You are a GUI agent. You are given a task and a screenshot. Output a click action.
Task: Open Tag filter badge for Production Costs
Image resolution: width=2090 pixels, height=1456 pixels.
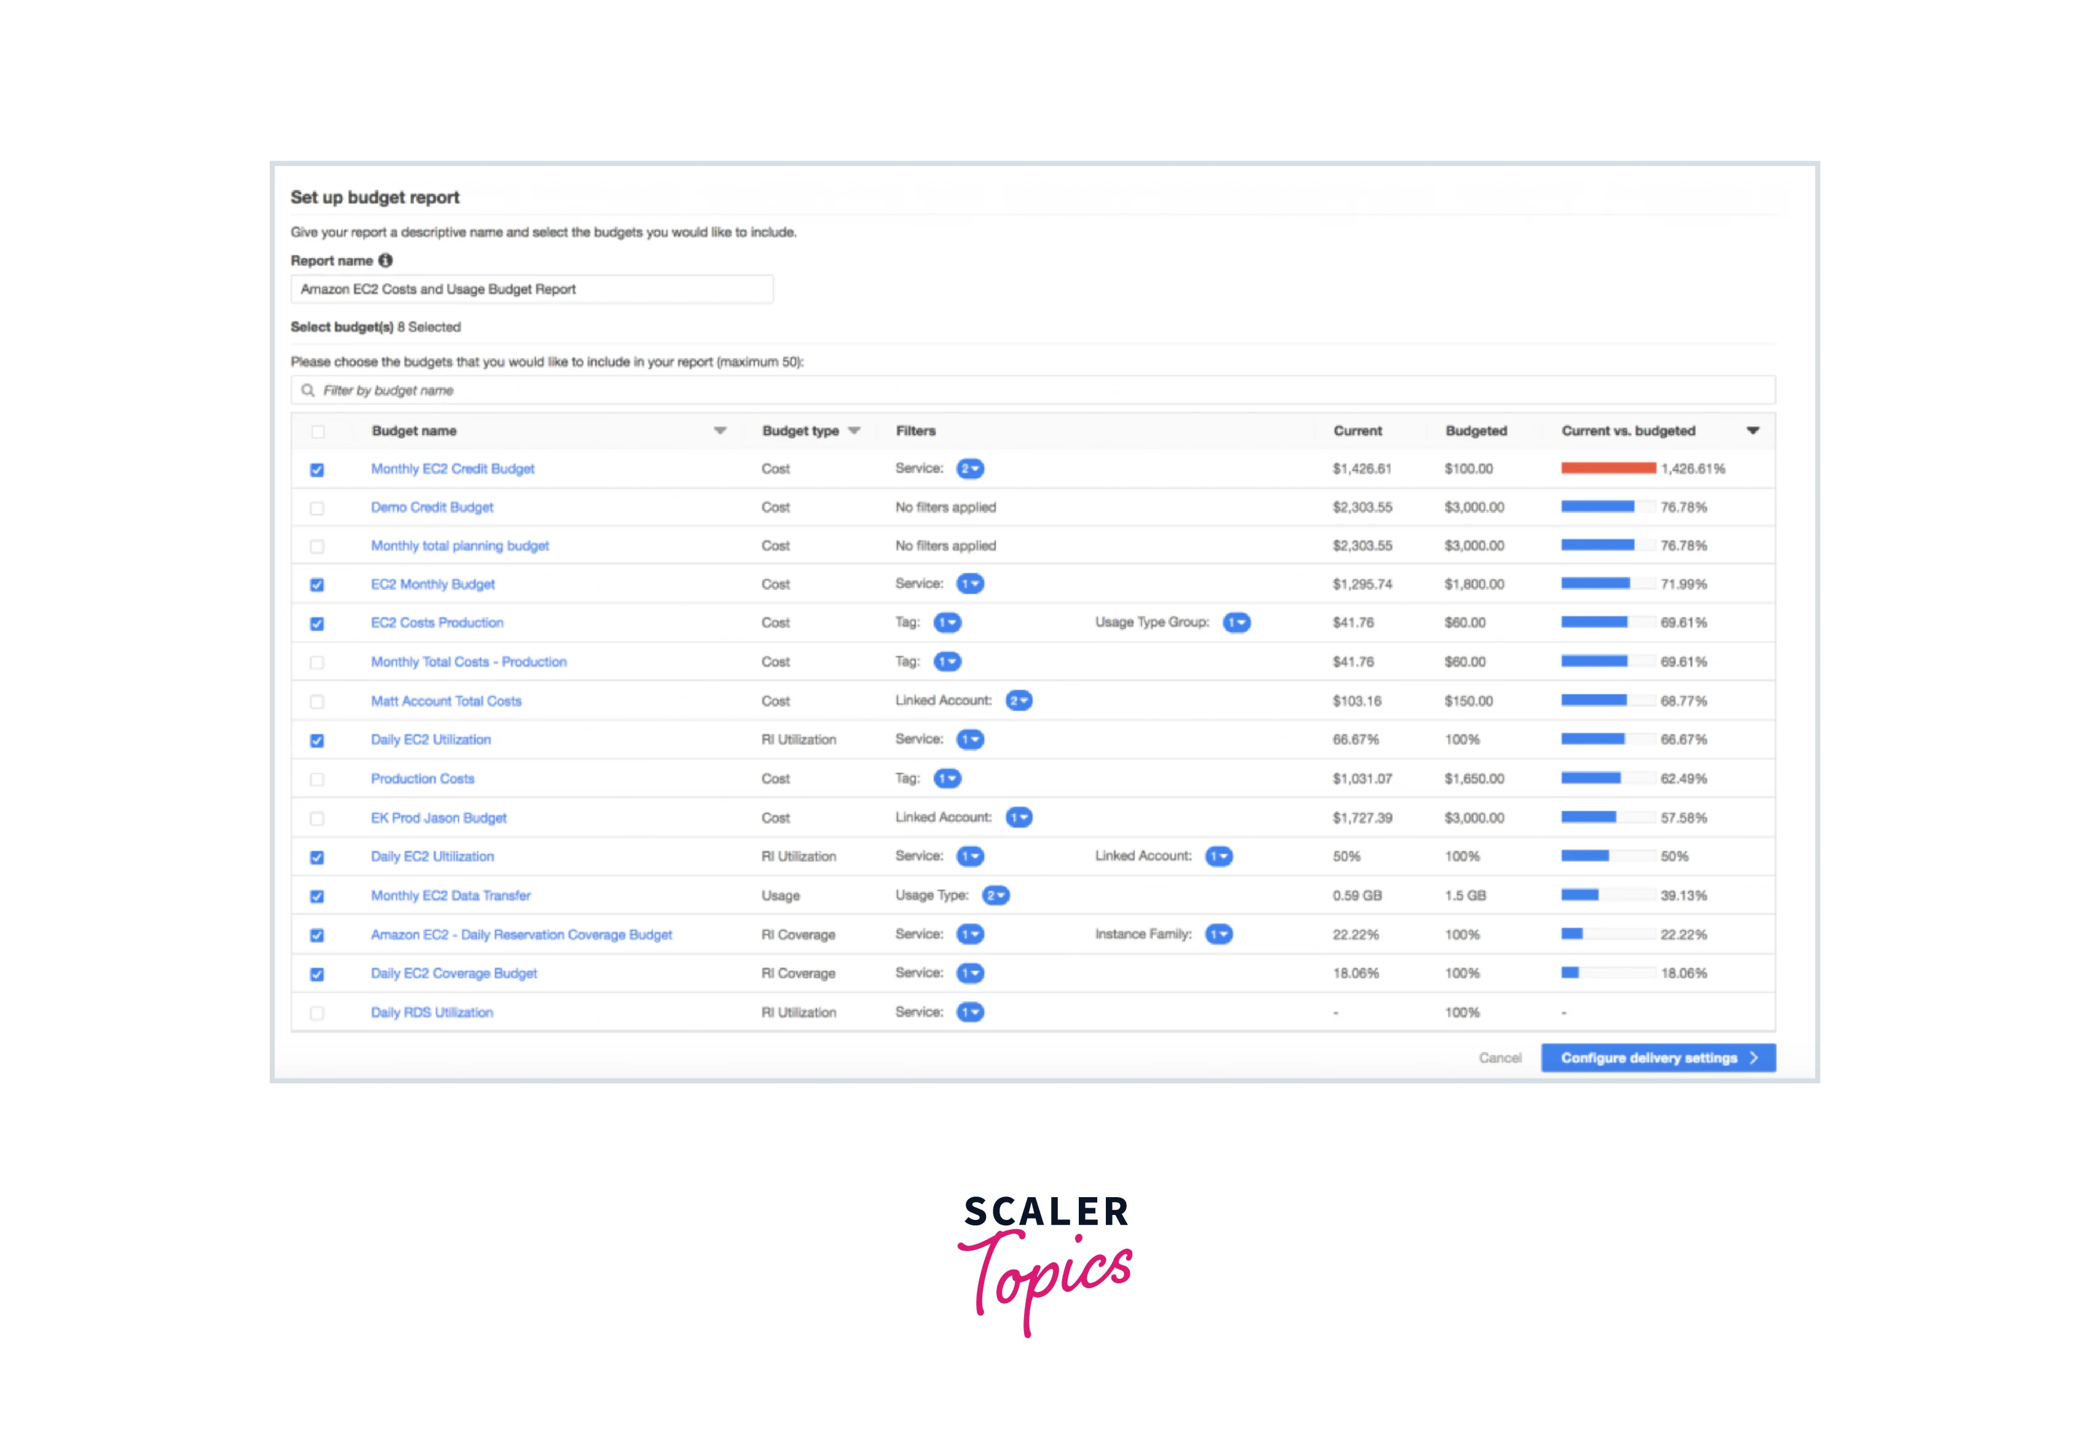tap(947, 778)
